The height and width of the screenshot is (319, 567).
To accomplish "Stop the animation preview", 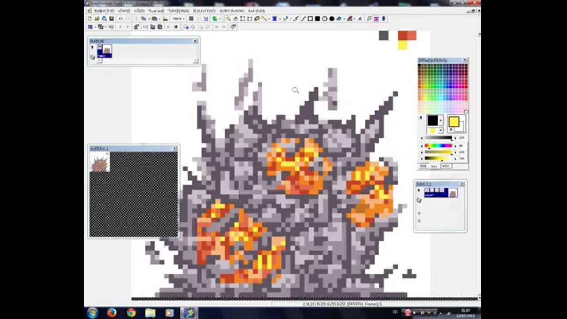I will click(176, 27).
